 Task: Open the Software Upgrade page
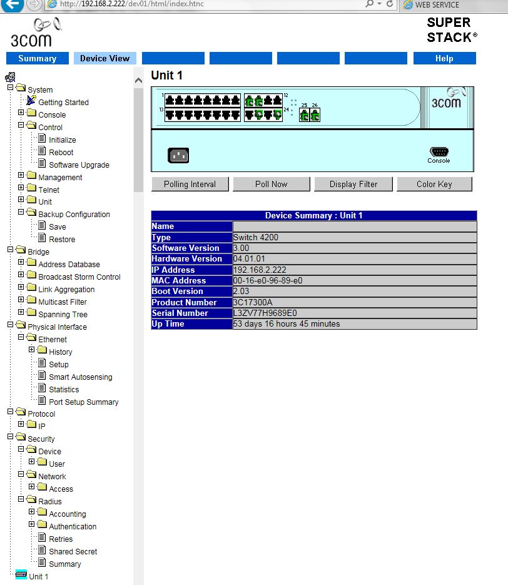coord(79,165)
